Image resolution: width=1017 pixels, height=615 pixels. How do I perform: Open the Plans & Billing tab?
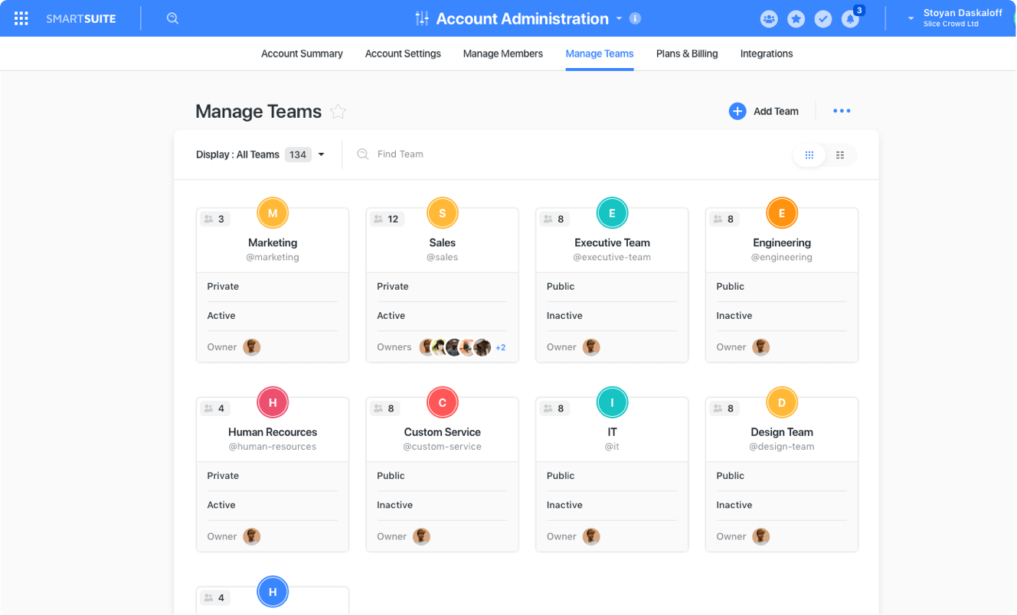tap(687, 54)
